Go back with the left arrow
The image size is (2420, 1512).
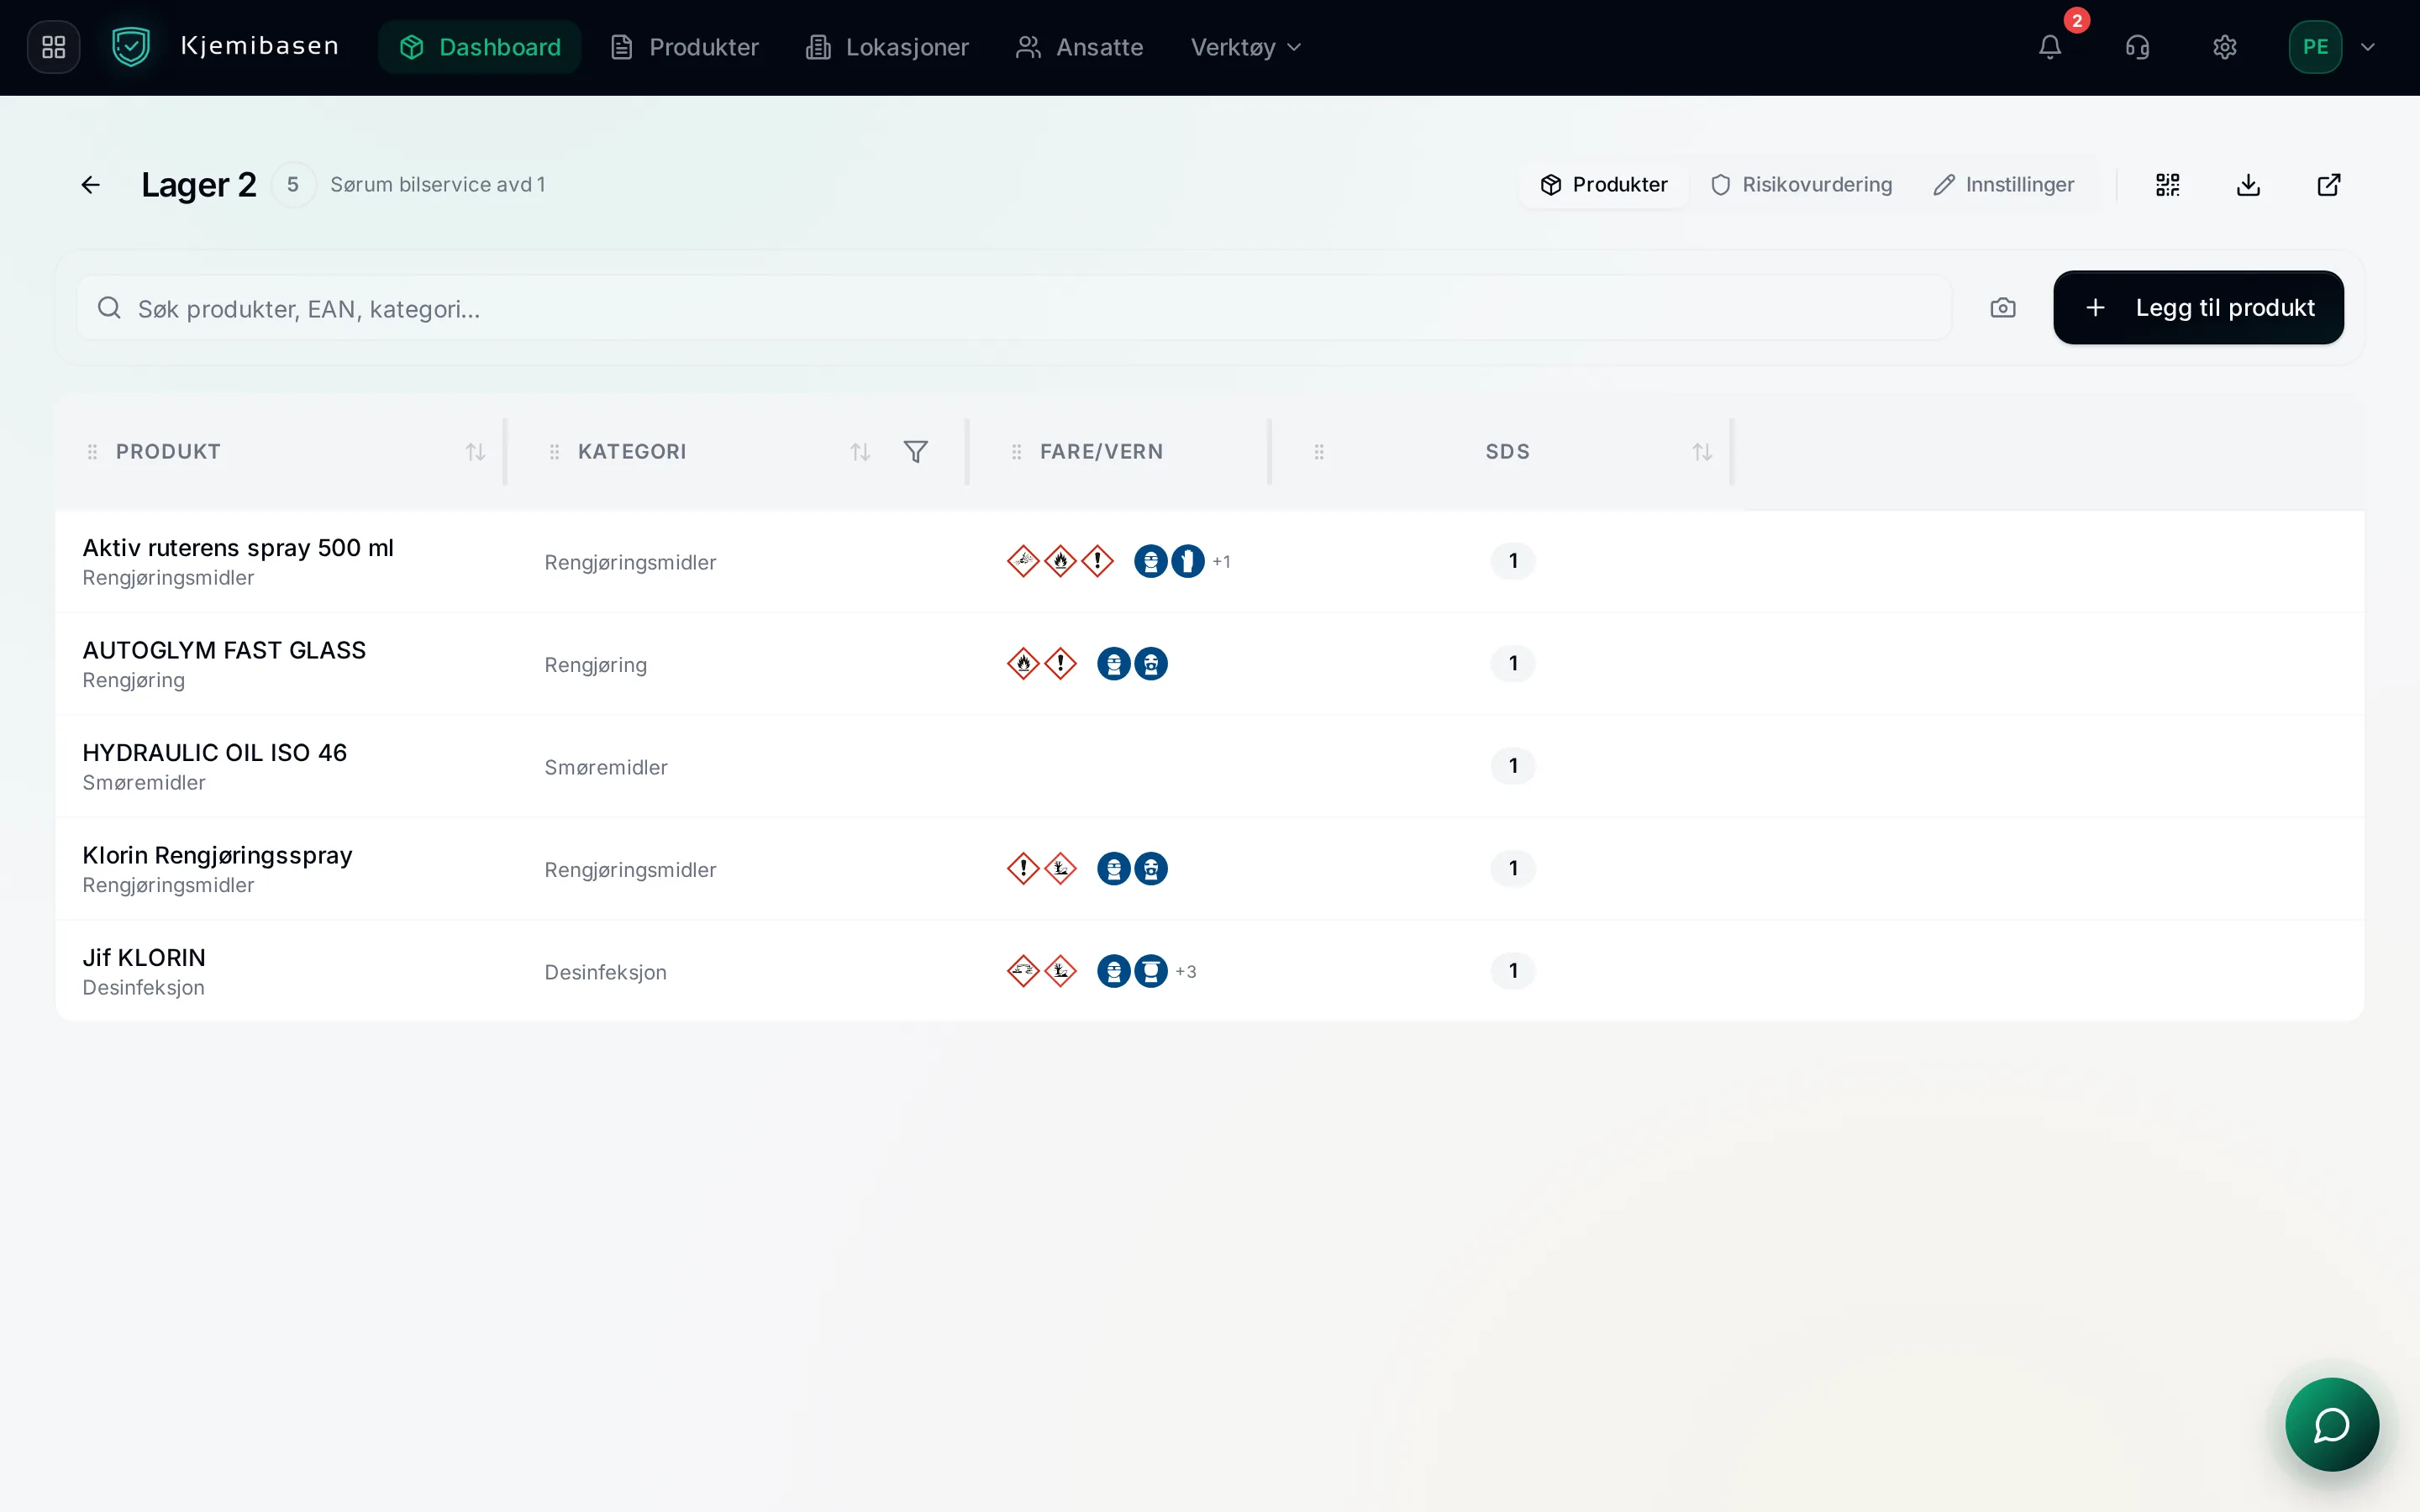[91, 185]
